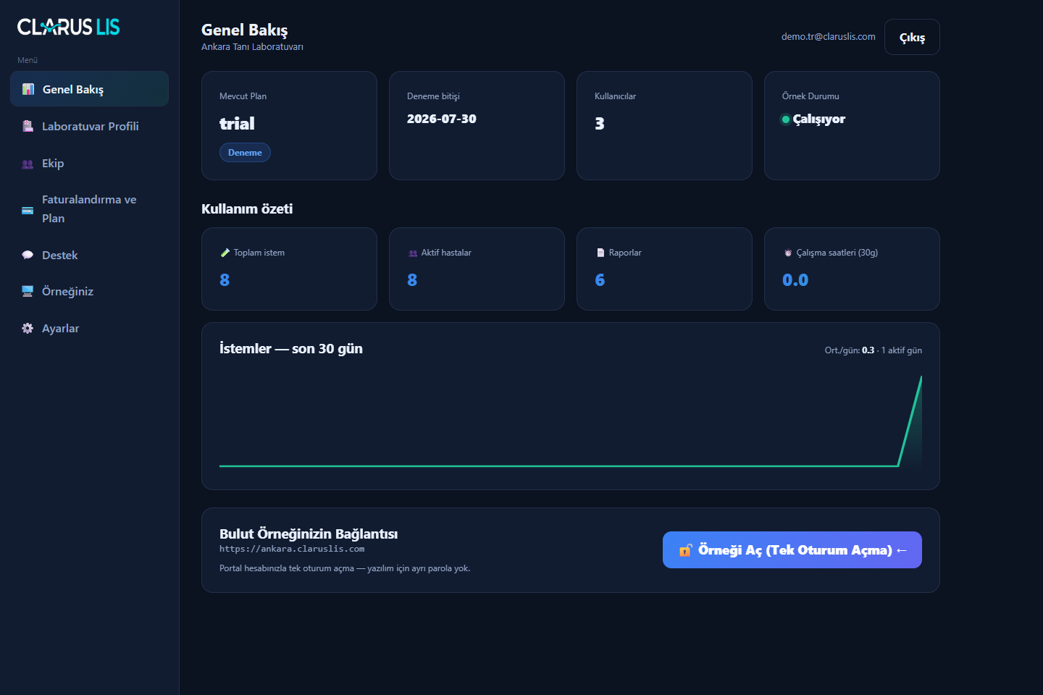This screenshot has height=695, width=1043.
Task: Click the Ekip people icon
Action: click(x=28, y=164)
